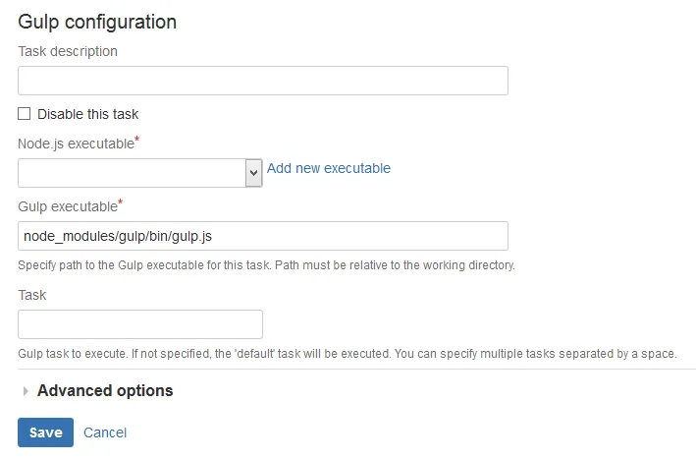Click the red asterisk beside Gulp executable
The height and width of the screenshot is (460, 696).
(x=120, y=202)
